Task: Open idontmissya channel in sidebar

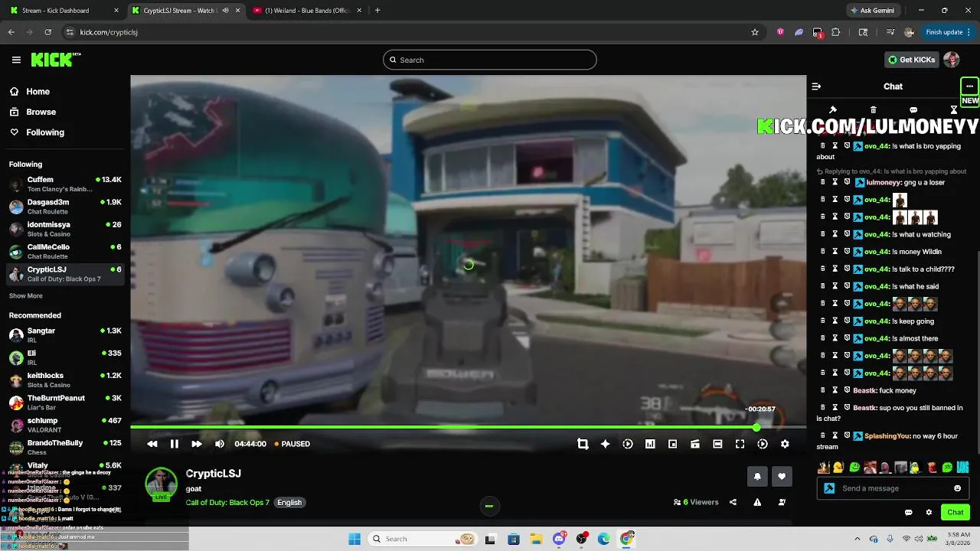Action: pos(65,229)
